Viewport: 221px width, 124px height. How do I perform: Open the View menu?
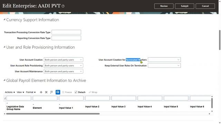tap(20, 92)
